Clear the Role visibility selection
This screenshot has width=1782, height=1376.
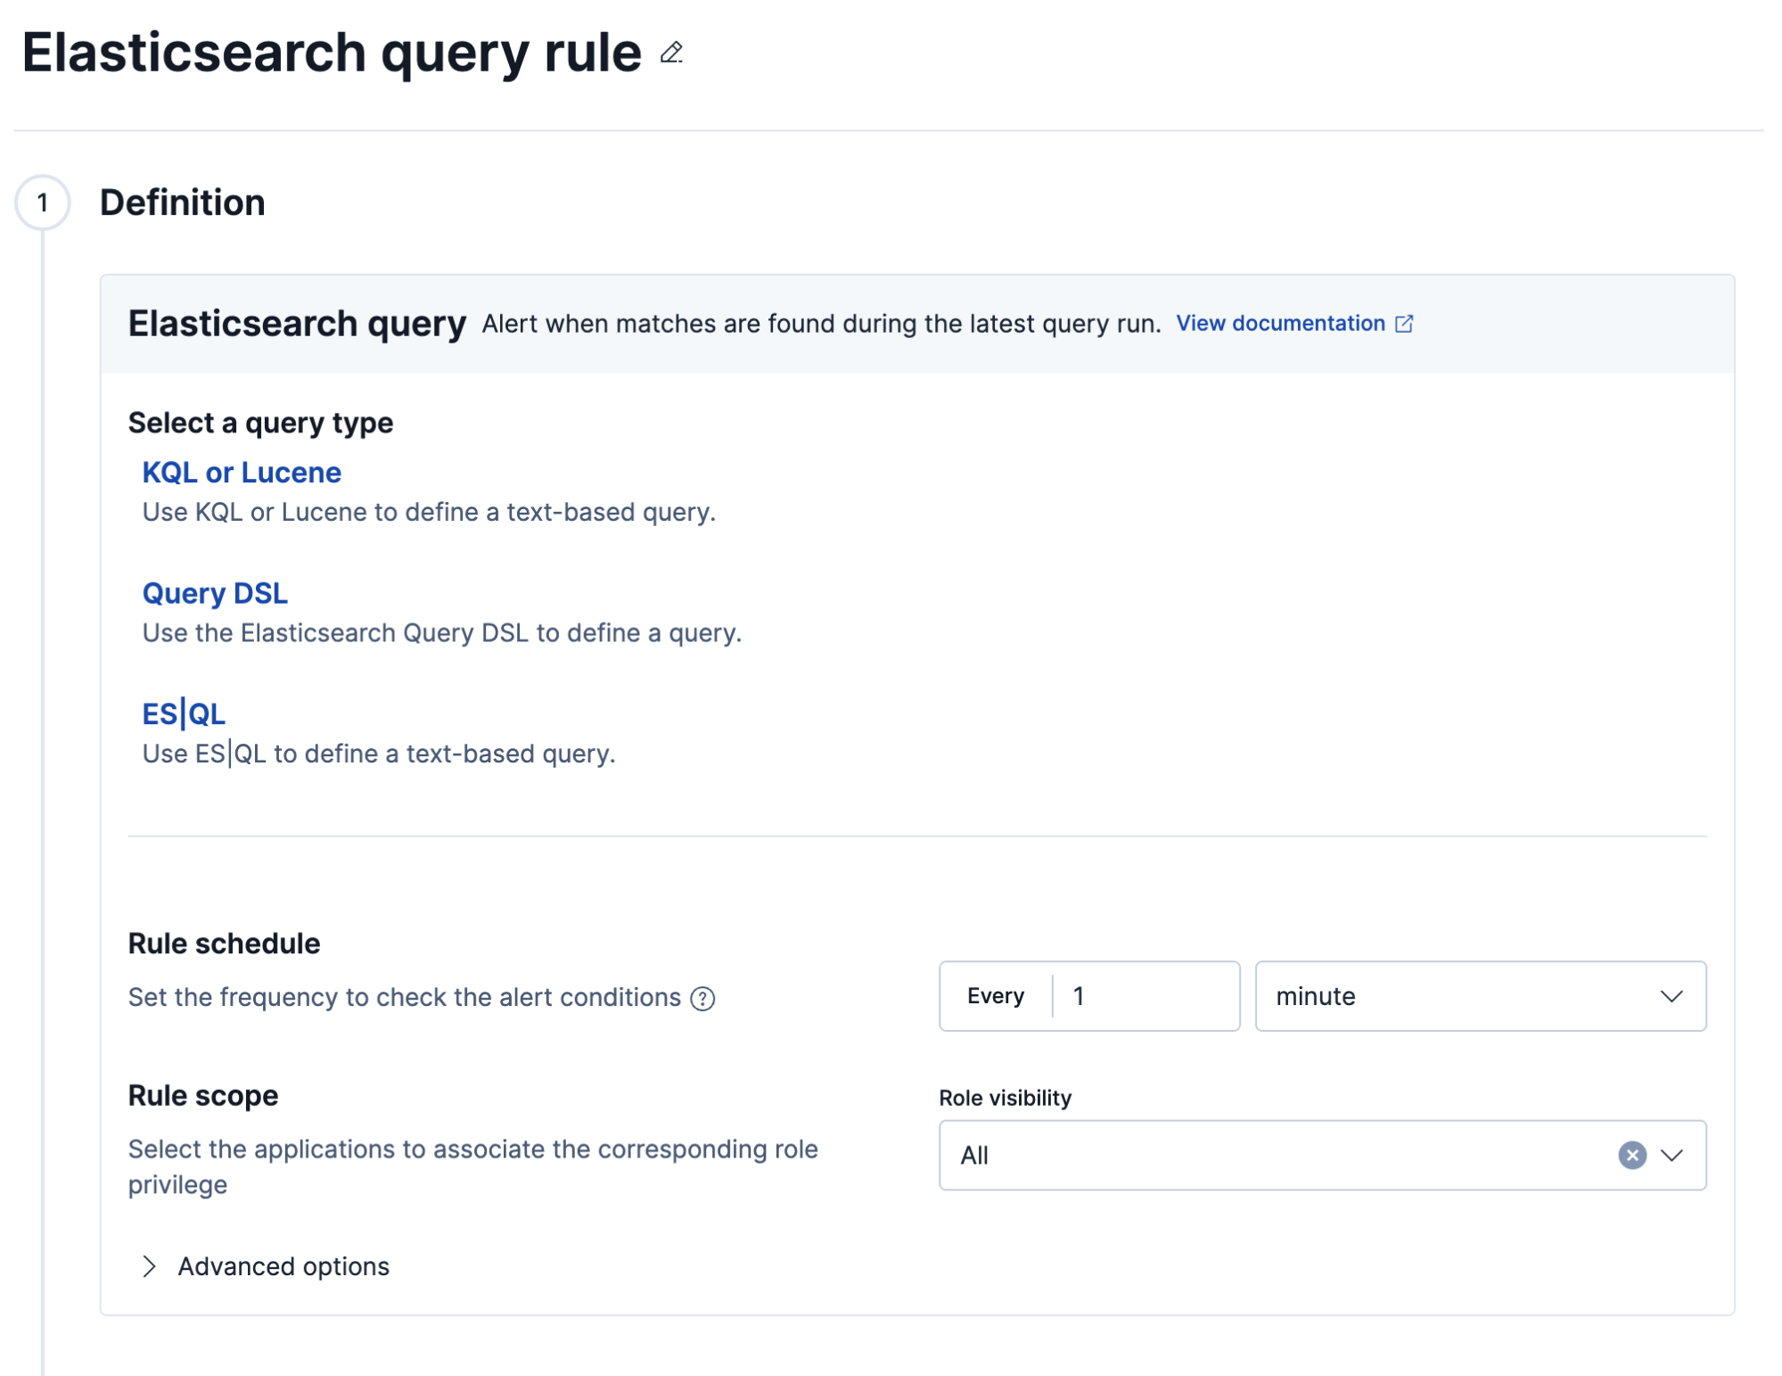(x=1631, y=1156)
